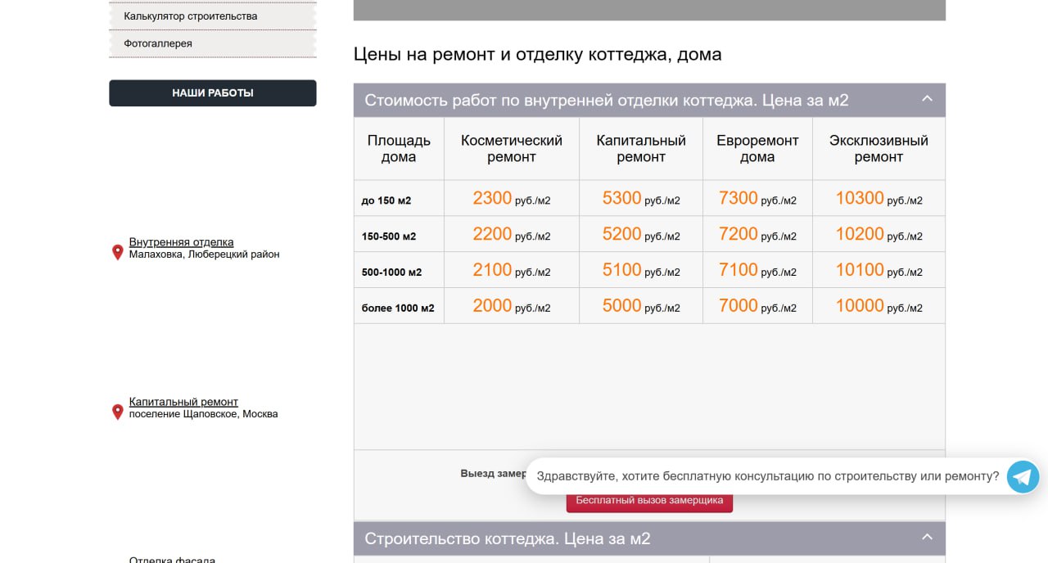Open Калькулятор строительства in the sidebar menu
Screen dimensions: 1048x563
(191, 16)
